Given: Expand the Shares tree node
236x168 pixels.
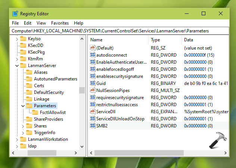Looking at the screenshot, I should click(23, 126).
